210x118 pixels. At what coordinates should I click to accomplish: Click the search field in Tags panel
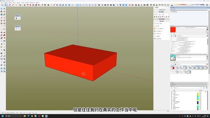pos(188,88)
